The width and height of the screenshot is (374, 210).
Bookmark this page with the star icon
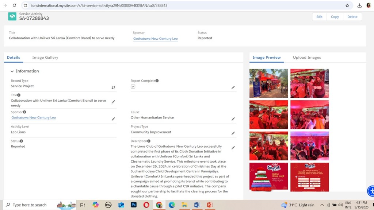pos(347,5)
